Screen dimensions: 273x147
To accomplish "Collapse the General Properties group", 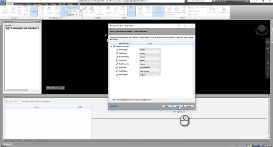I will pos(111,46).
